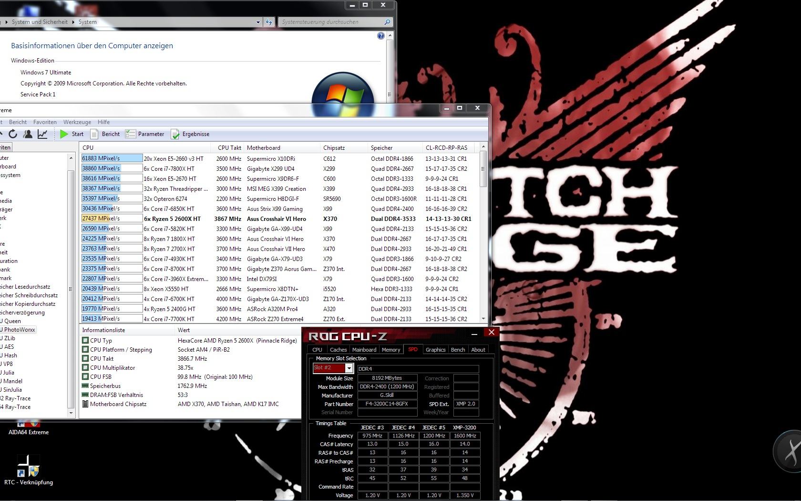Open the line graph icon in AIDA64 toolbar
Viewport: 801px width, 501px height.
click(42, 134)
